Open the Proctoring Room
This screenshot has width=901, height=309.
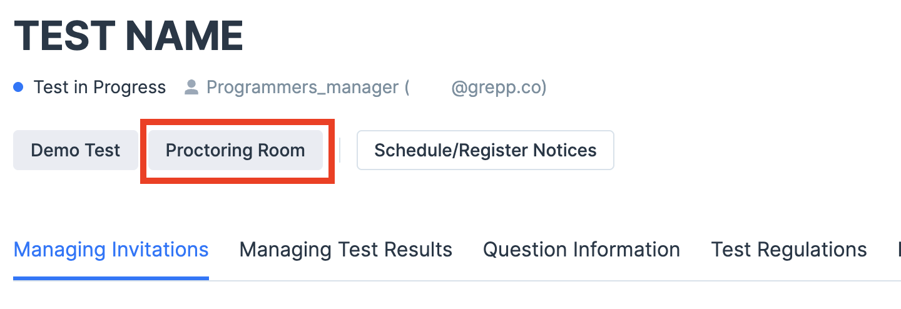point(235,150)
